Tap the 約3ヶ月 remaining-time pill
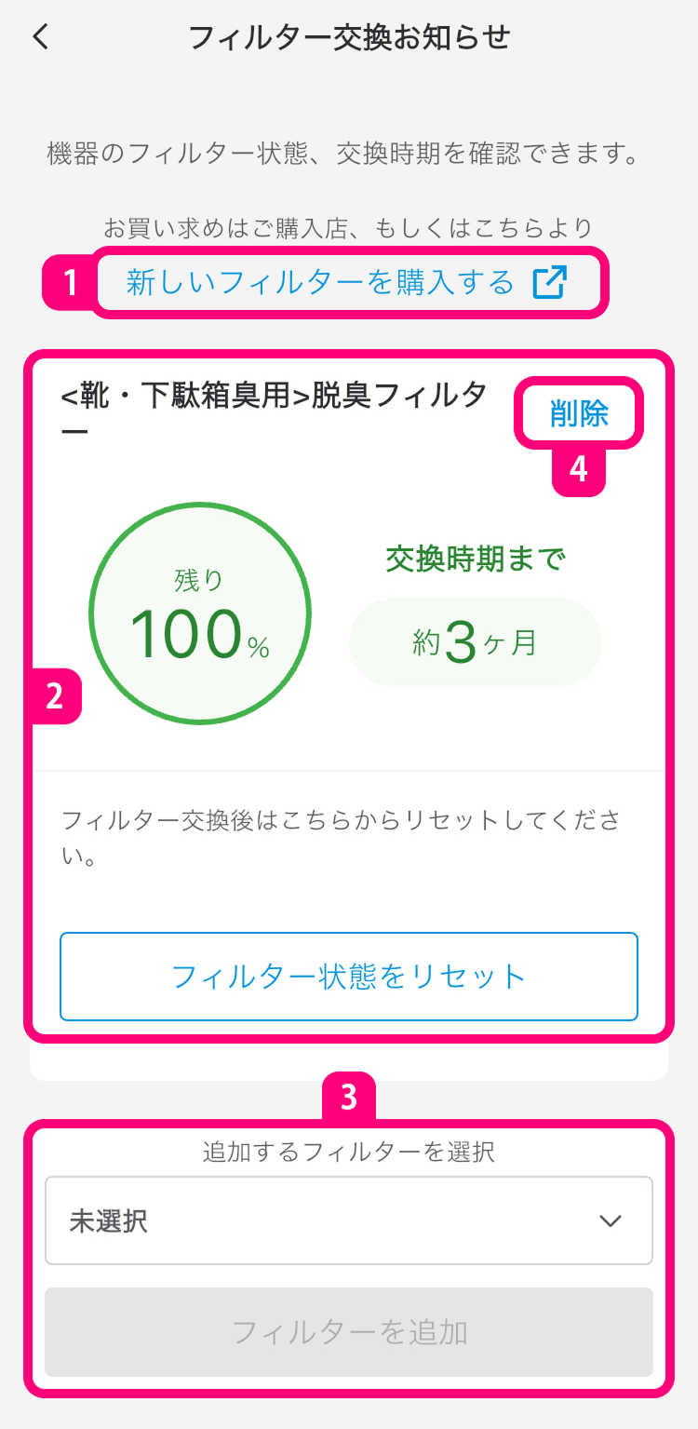This screenshot has height=1429, width=698. (x=475, y=643)
